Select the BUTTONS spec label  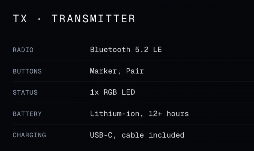27,71
